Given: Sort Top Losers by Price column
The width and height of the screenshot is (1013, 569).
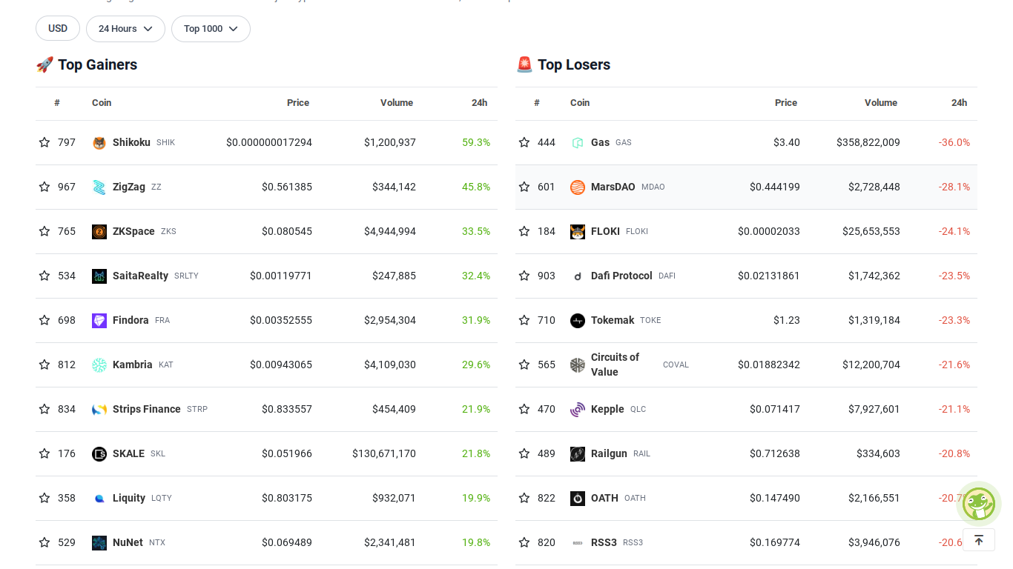Looking at the screenshot, I should [786, 103].
